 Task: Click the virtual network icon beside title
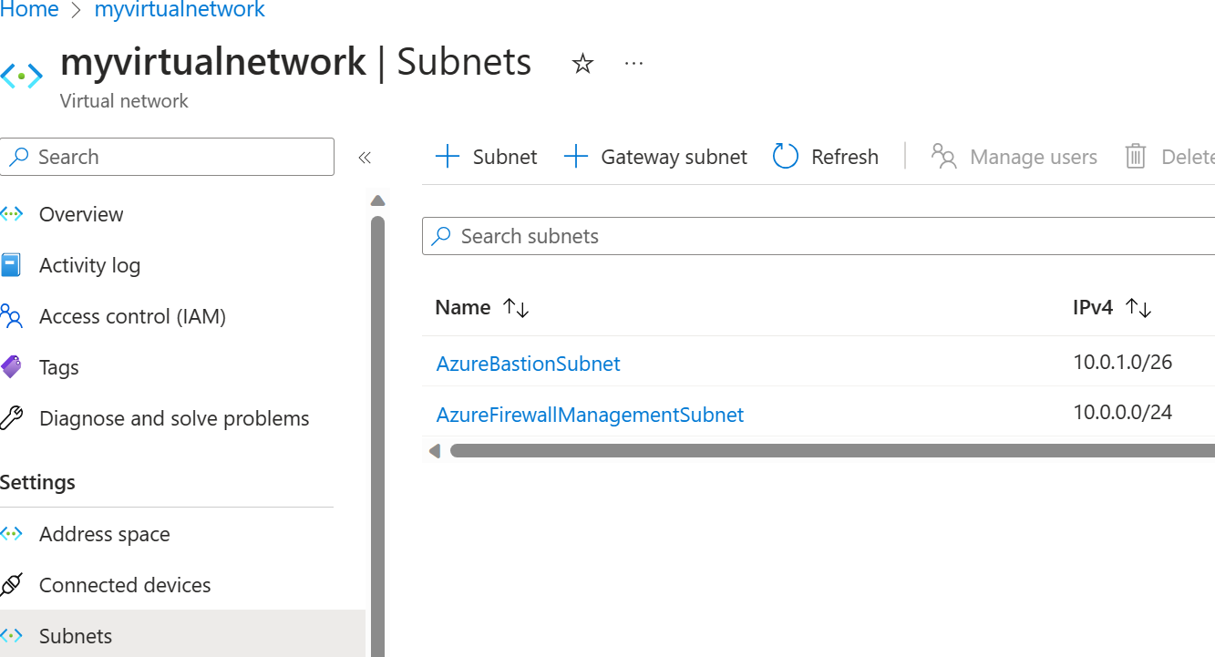pos(21,77)
